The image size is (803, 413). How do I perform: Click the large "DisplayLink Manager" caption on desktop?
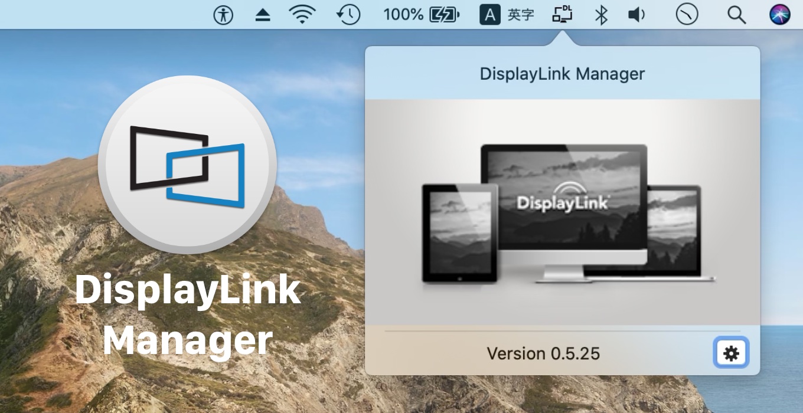click(x=188, y=315)
